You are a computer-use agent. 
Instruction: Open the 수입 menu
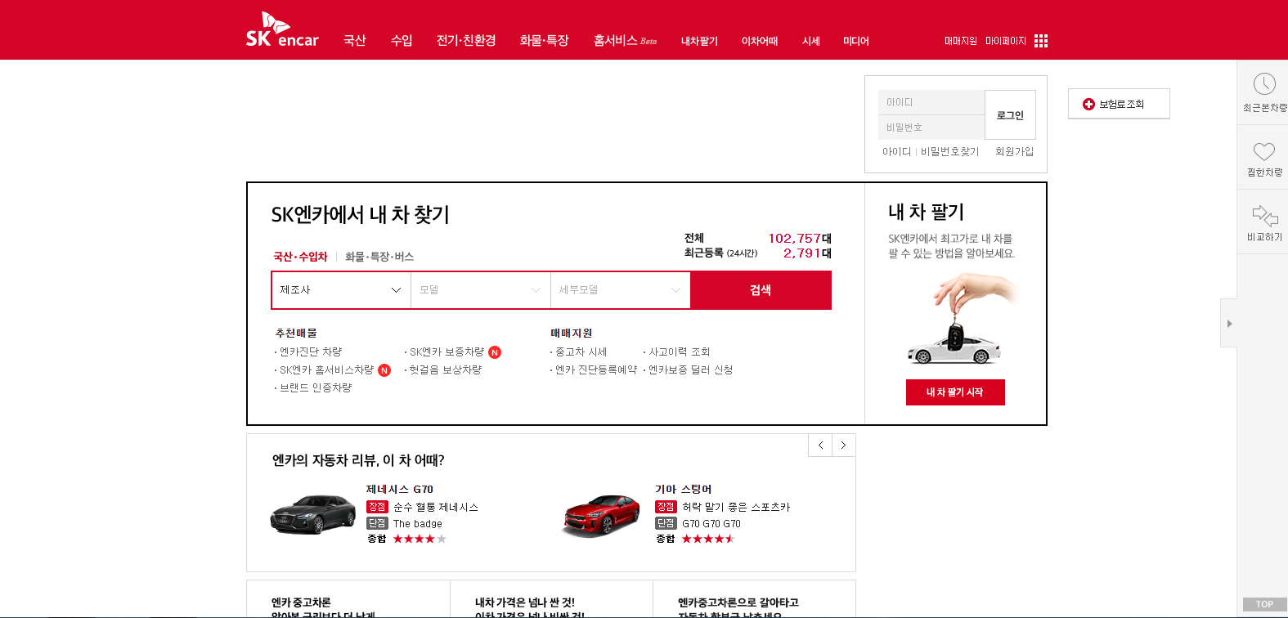pyautogui.click(x=402, y=40)
